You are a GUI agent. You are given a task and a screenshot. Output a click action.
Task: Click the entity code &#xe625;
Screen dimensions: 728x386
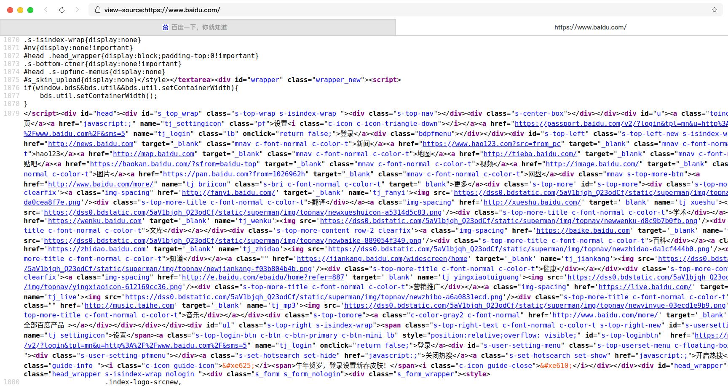pos(238,365)
